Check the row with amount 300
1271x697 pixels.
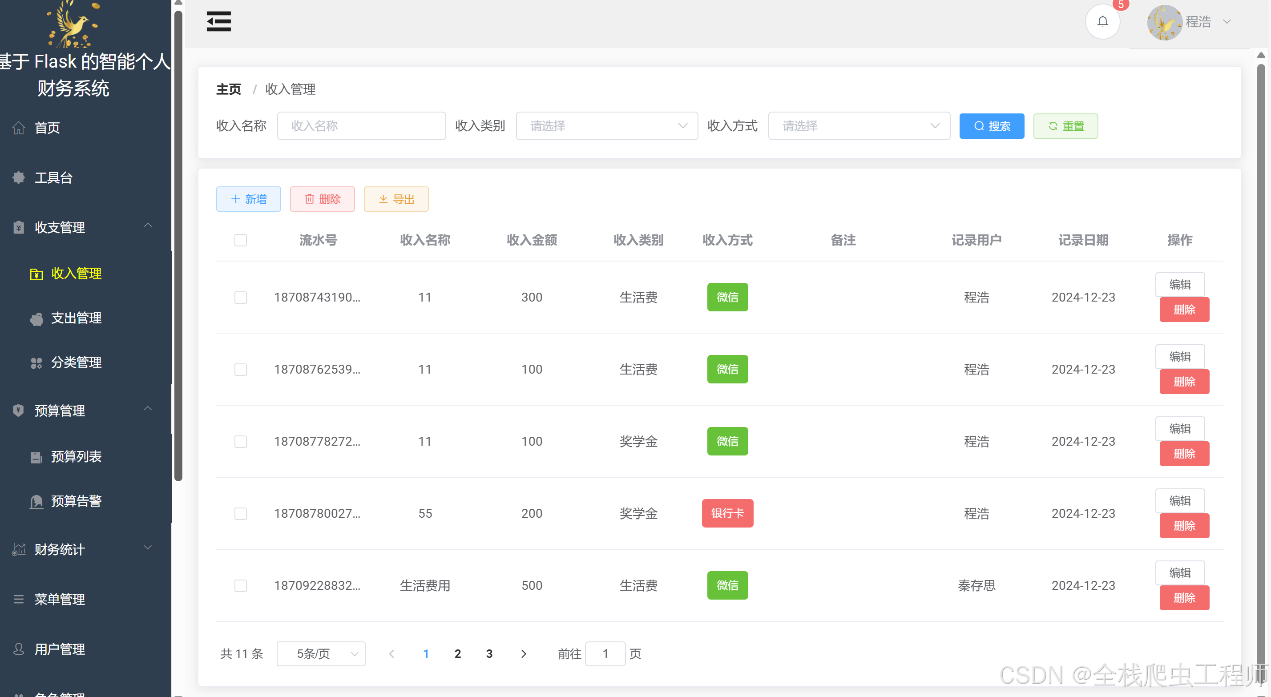coord(240,298)
